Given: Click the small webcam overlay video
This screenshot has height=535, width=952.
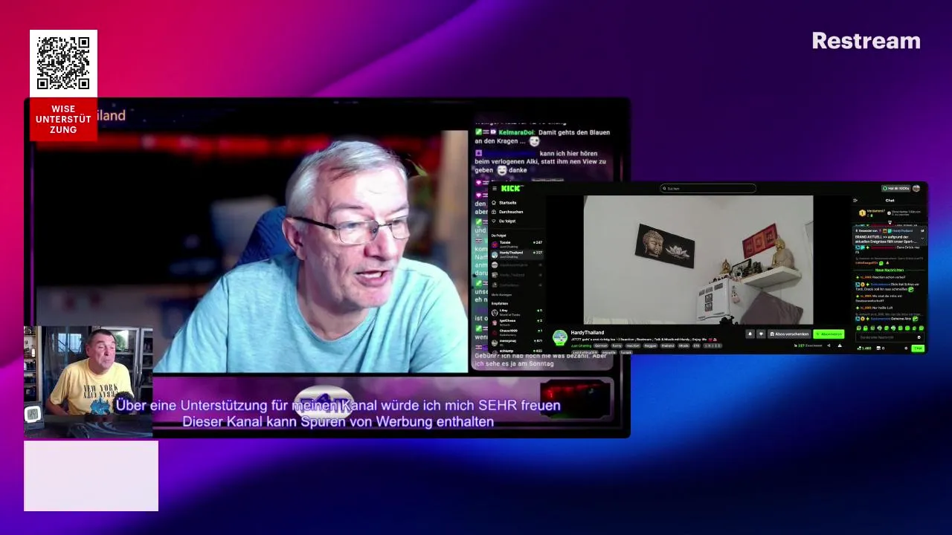Looking at the screenshot, I should [x=88, y=381].
